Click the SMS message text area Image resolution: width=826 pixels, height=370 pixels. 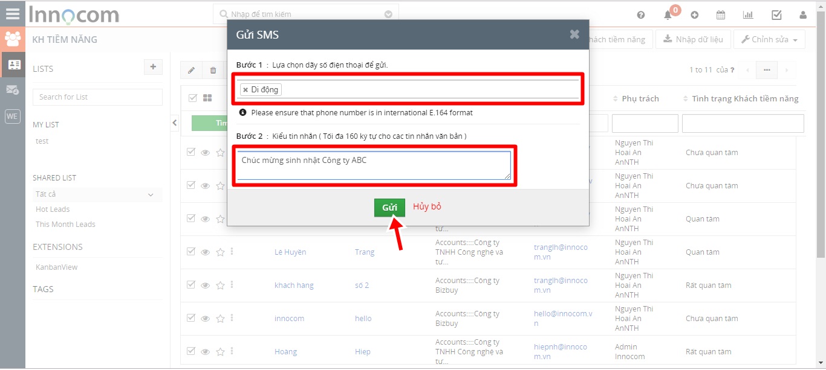click(x=374, y=165)
